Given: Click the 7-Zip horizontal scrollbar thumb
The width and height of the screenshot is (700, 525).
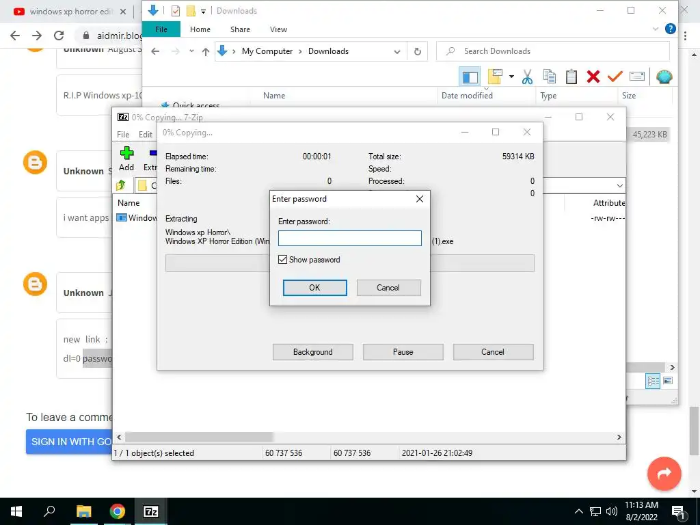Looking at the screenshot, I should pyautogui.click(x=199, y=437).
